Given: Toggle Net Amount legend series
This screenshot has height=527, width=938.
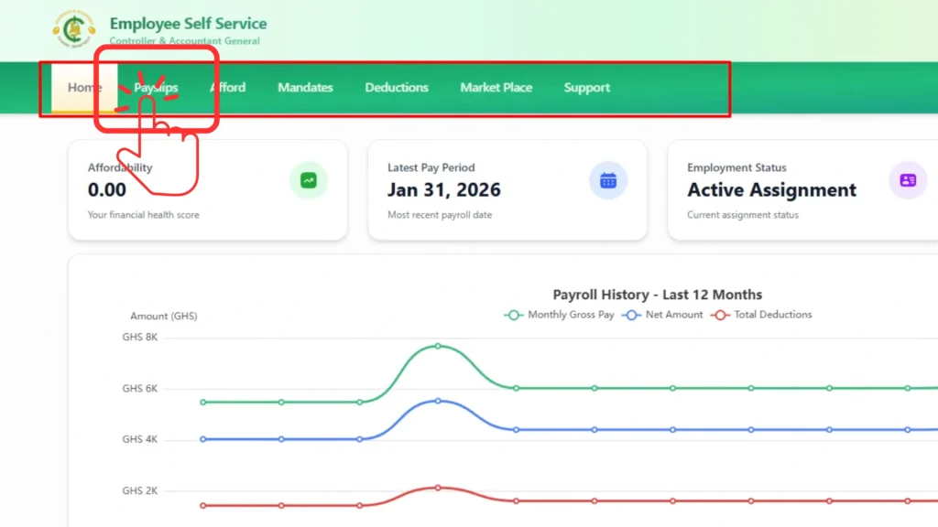Looking at the screenshot, I should [663, 315].
